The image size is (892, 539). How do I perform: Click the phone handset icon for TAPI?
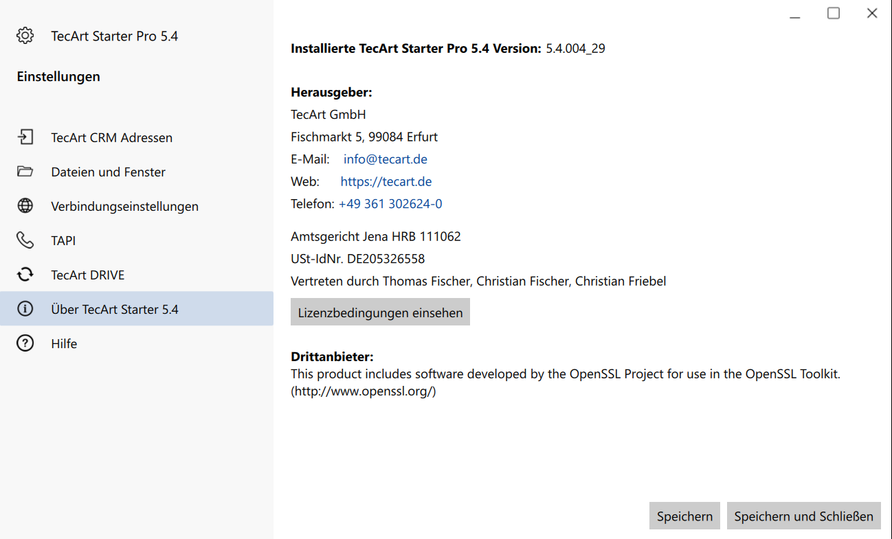tap(25, 240)
